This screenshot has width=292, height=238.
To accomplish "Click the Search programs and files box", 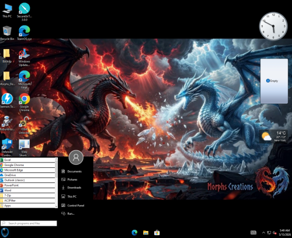I will tap(29, 223).
